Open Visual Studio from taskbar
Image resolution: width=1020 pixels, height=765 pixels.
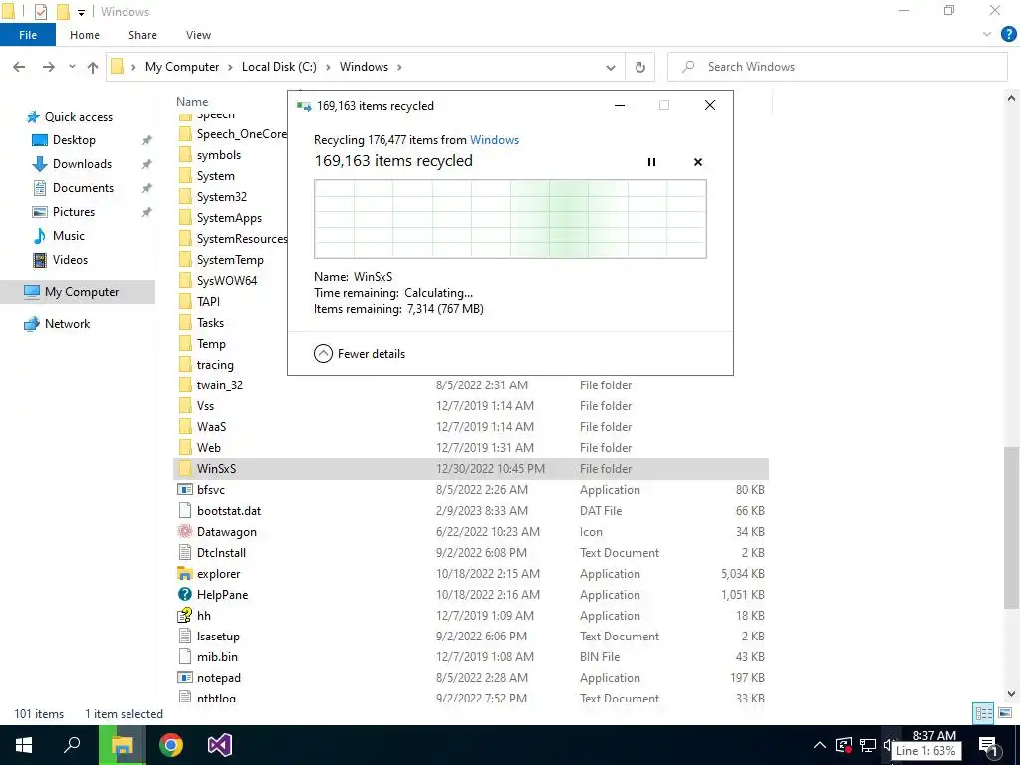(x=220, y=745)
